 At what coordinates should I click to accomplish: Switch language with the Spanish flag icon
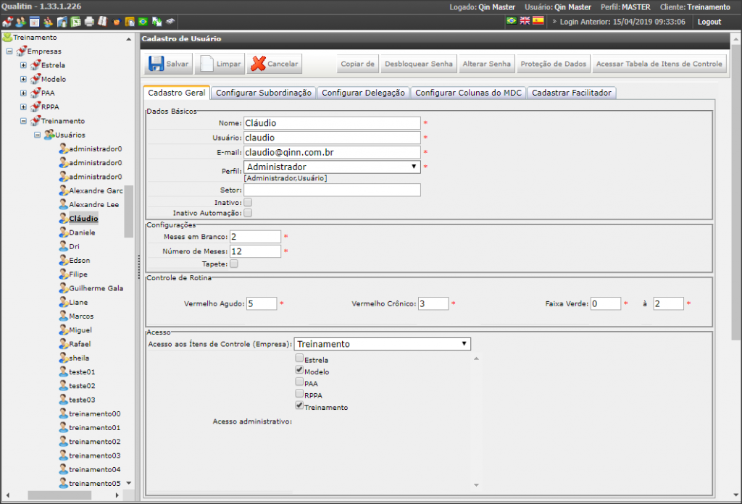click(538, 21)
